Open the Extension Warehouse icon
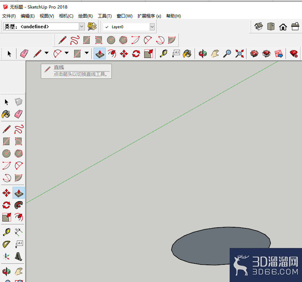Screen dimensions: 302x282 coord(267,54)
